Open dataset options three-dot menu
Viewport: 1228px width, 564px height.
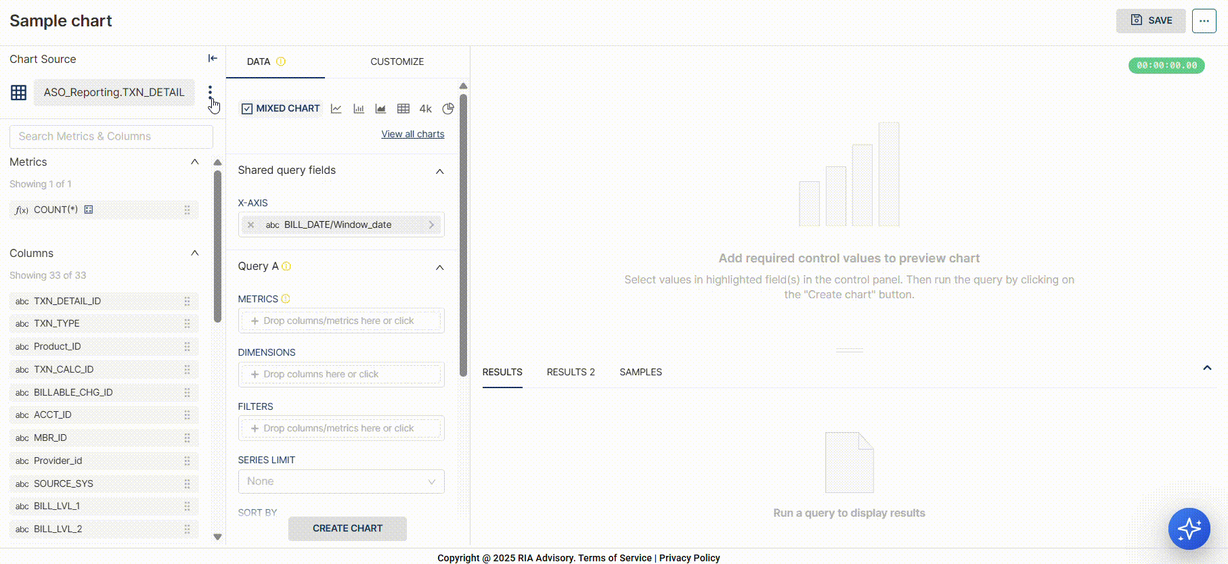(210, 91)
